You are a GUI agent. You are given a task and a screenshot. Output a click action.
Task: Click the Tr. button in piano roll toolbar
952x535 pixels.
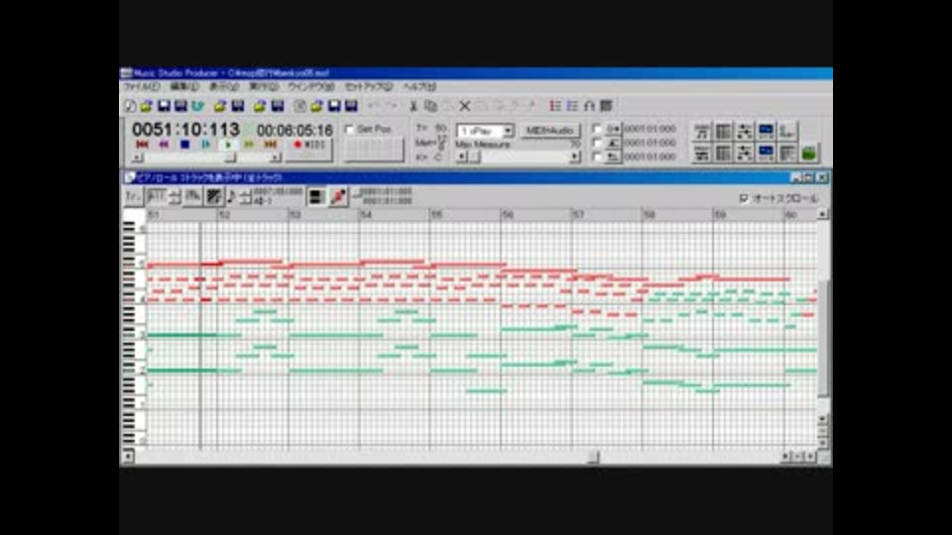[x=133, y=196]
